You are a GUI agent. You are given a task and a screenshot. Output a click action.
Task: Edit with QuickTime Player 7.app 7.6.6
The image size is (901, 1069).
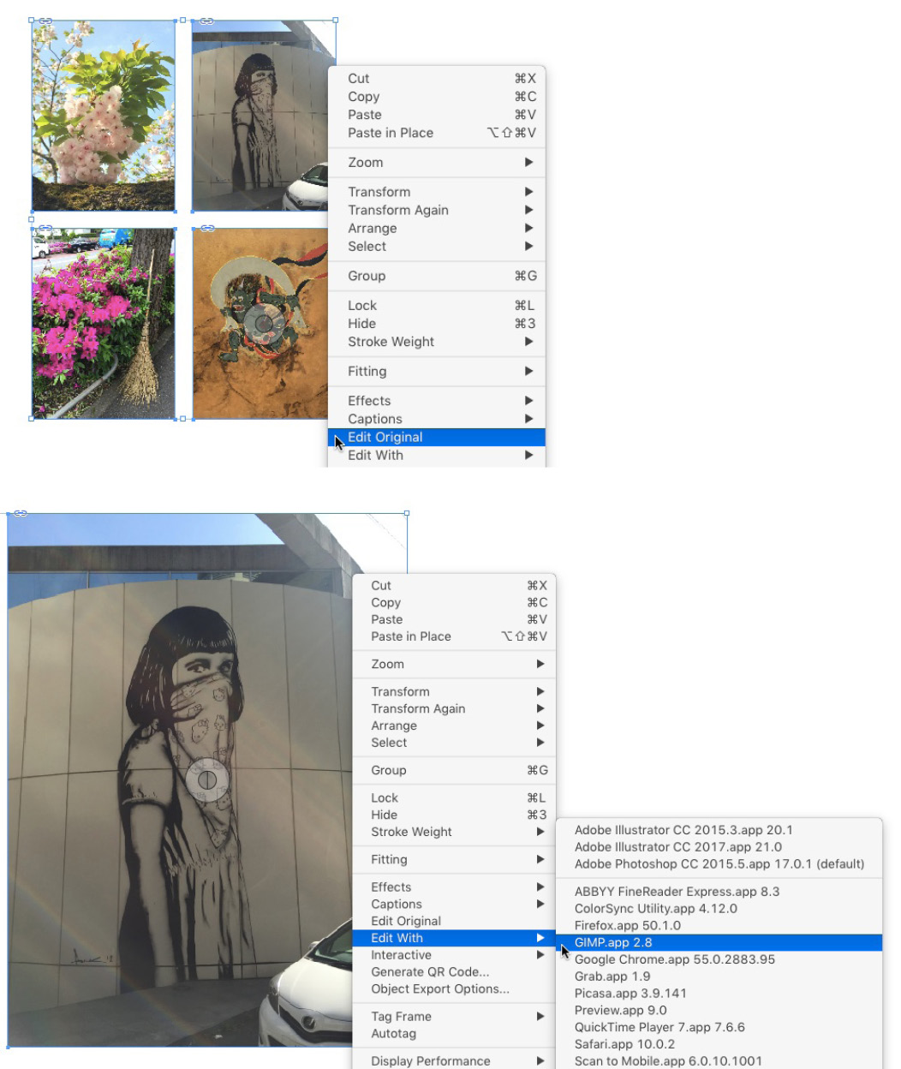[719, 1027]
